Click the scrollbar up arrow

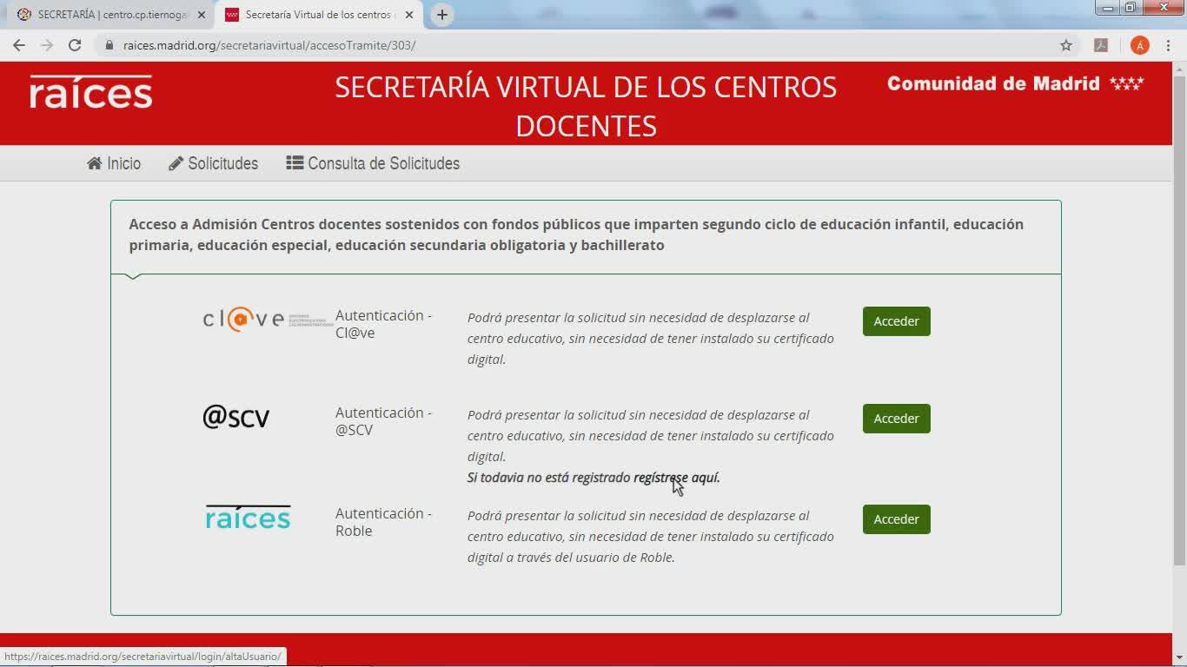[1179, 69]
